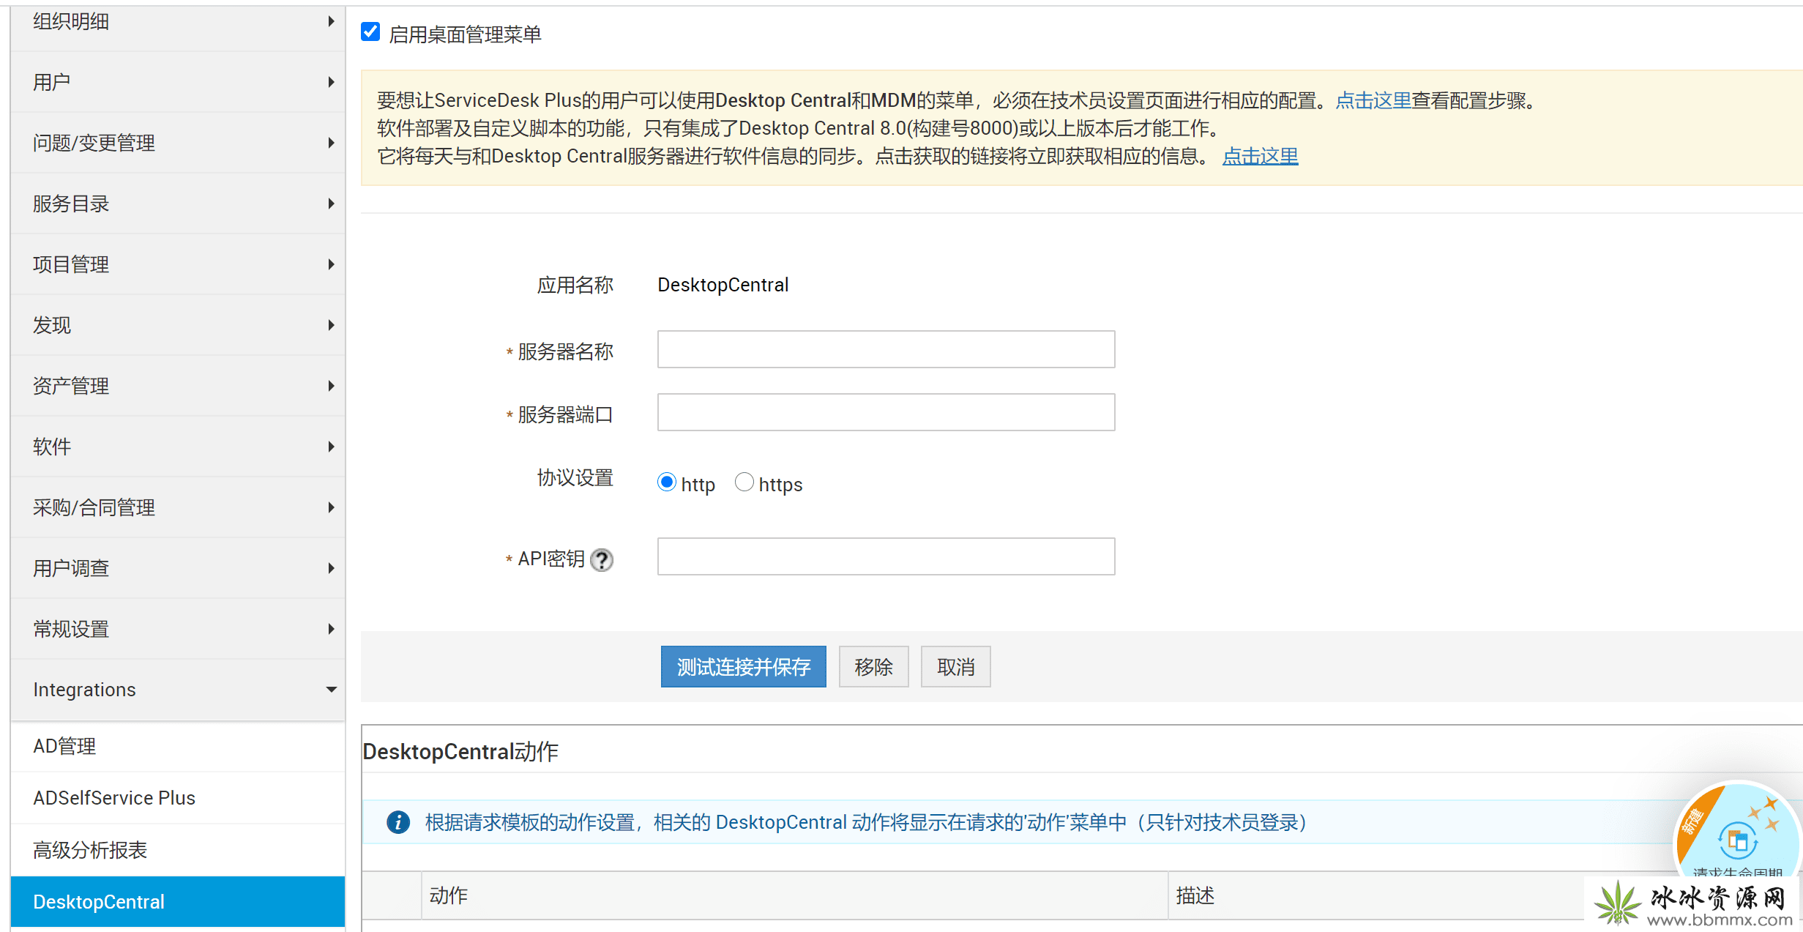Image resolution: width=1803 pixels, height=932 pixels.
Task: Expand the 用户调查 sidebar section
Action: (x=178, y=568)
